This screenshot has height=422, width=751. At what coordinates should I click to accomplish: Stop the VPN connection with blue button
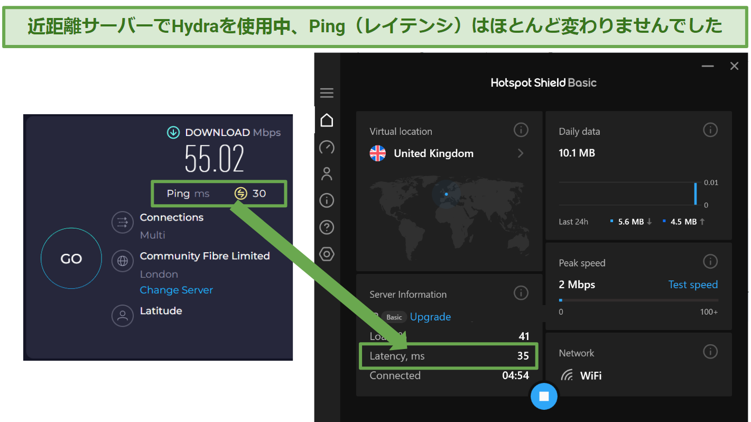[x=544, y=396]
